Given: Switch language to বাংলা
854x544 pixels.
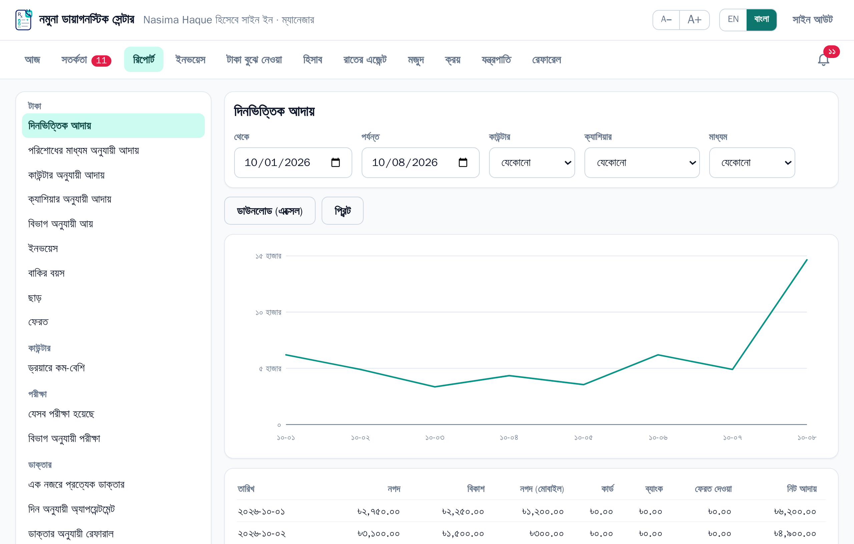Looking at the screenshot, I should point(762,20).
